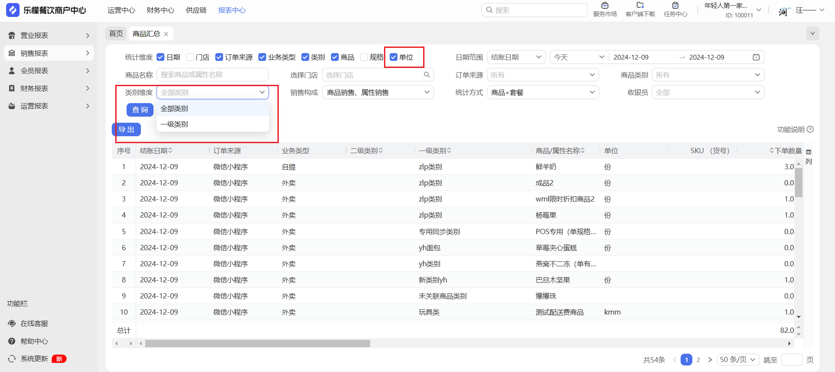The height and width of the screenshot is (372, 835).
Task: Open the calendar icon in date range
Action: [x=756, y=57]
